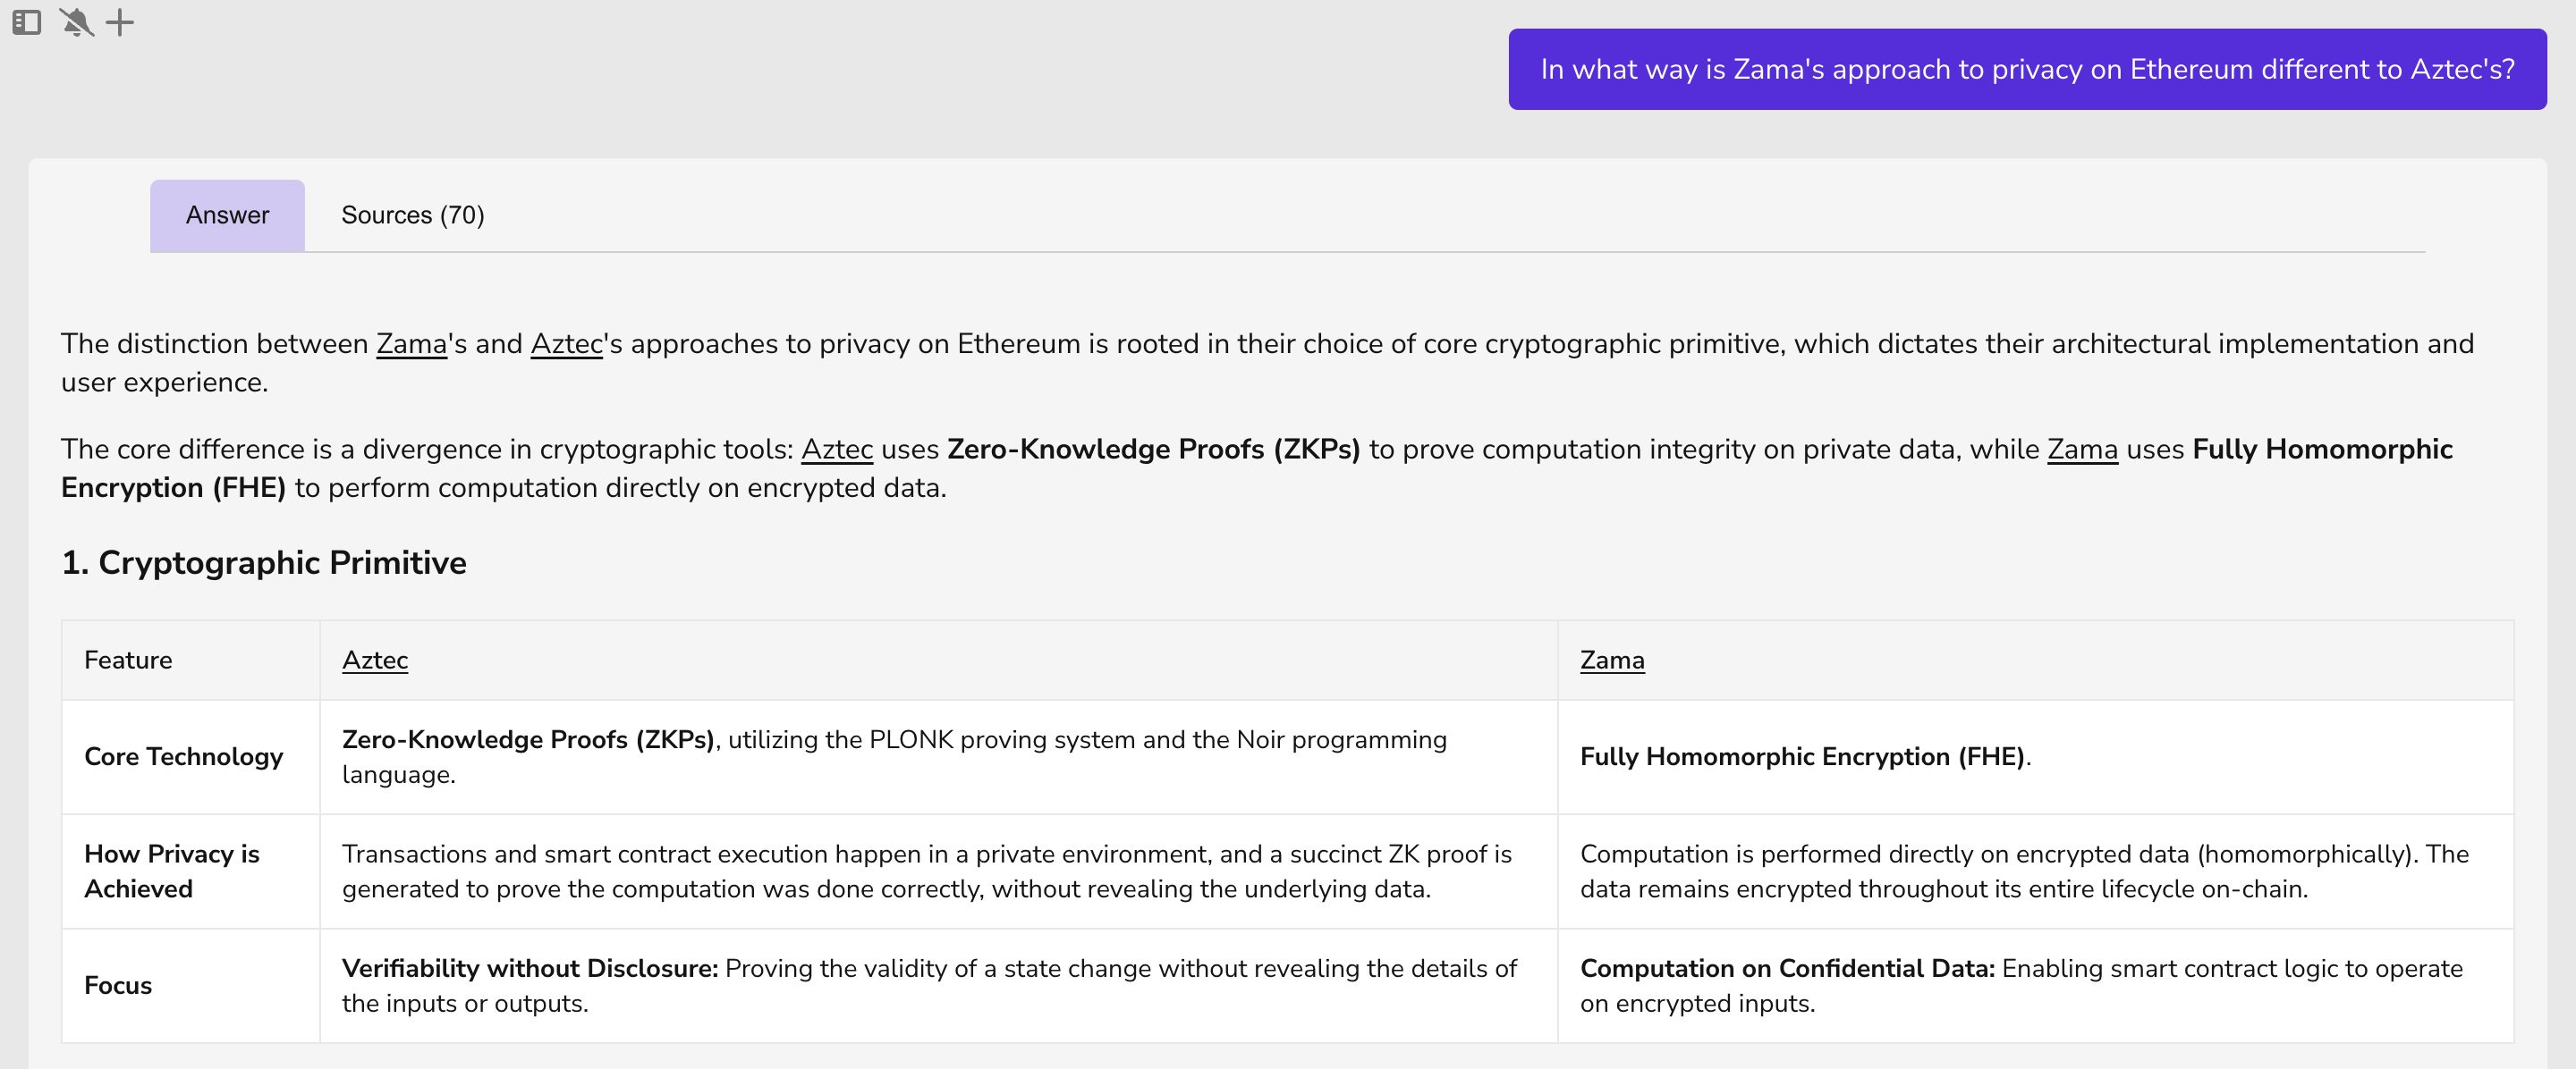Image resolution: width=2576 pixels, height=1069 pixels.
Task: Click Aztec link before 'uses Zero-Knowledge Proofs'
Action: point(836,450)
